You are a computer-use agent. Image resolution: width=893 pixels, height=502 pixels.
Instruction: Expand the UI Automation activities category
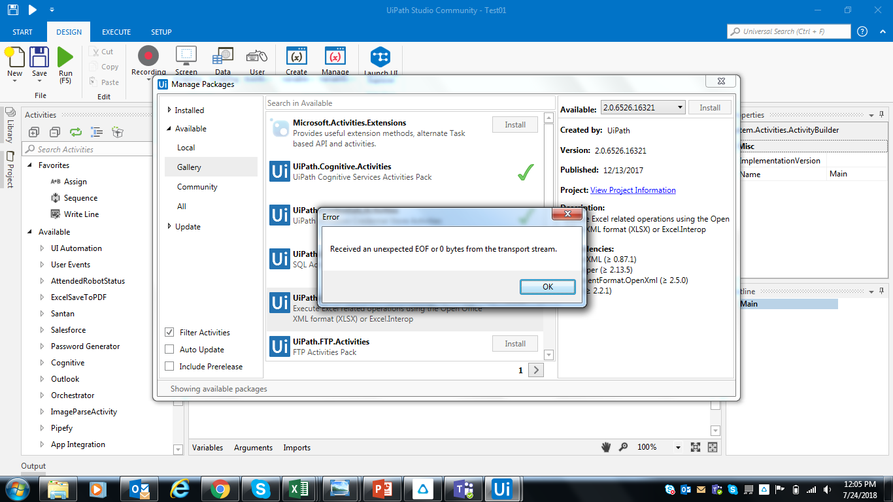coord(42,248)
